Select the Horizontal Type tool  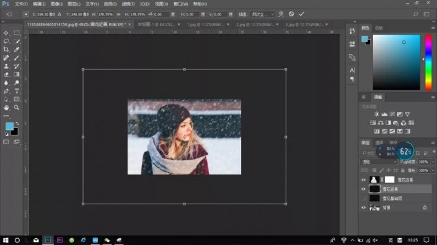click(x=17, y=91)
